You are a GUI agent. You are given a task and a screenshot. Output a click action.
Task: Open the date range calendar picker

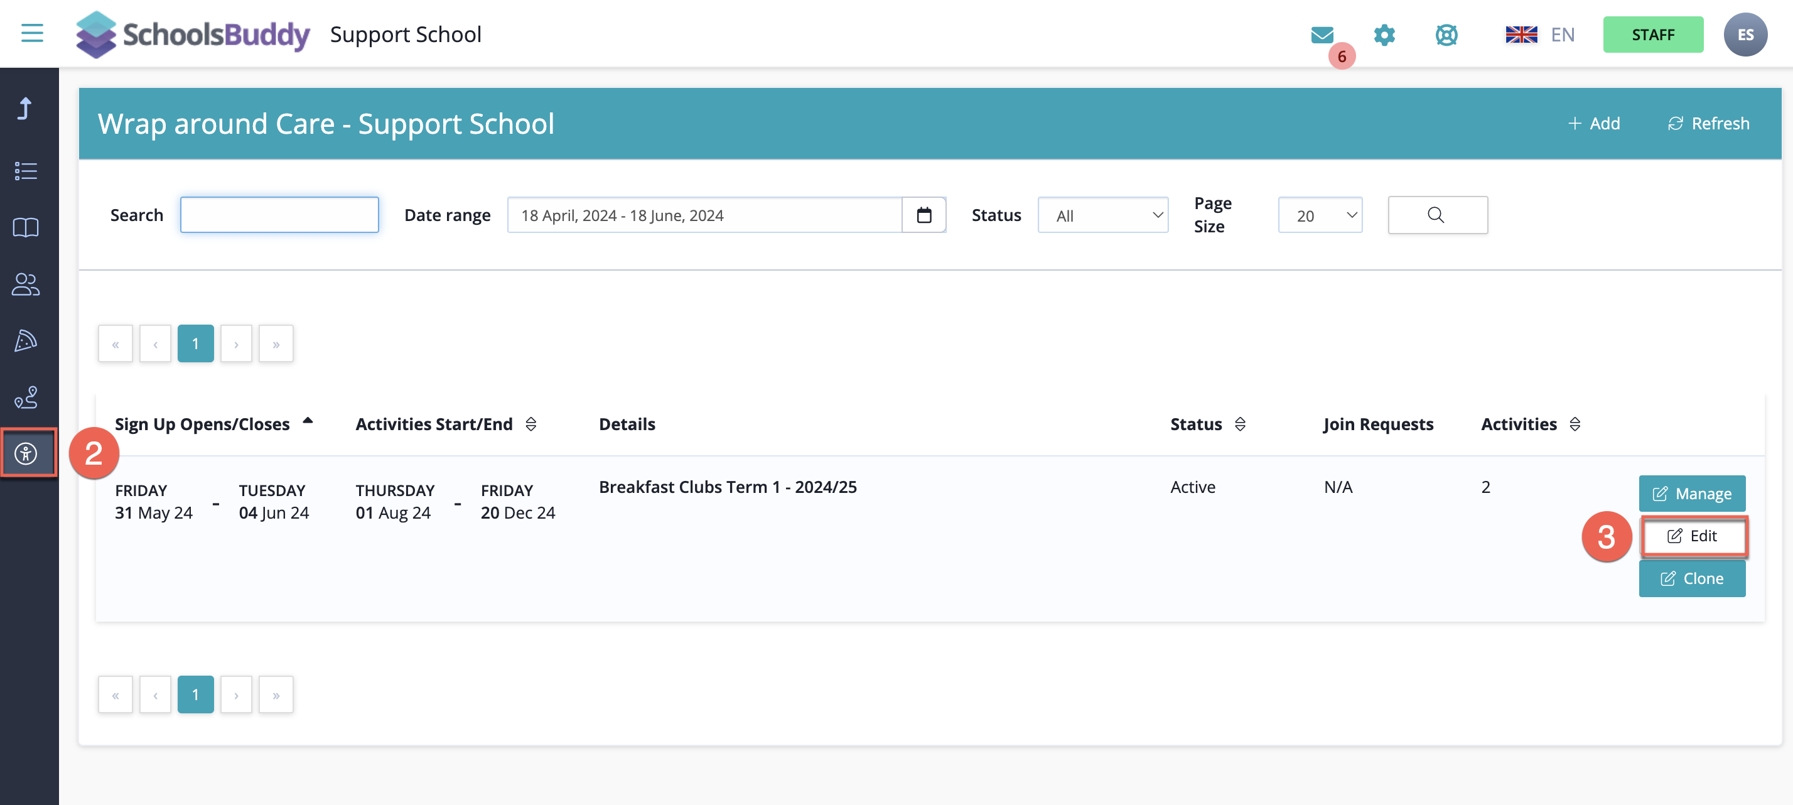[x=923, y=215]
